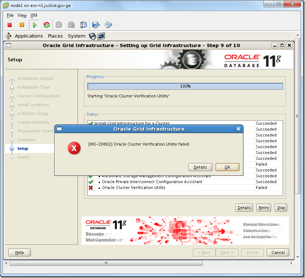Power on the VM using the green play icon
This screenshot has width=305, height=278.
pyautogui.click(x=34, y=24)
